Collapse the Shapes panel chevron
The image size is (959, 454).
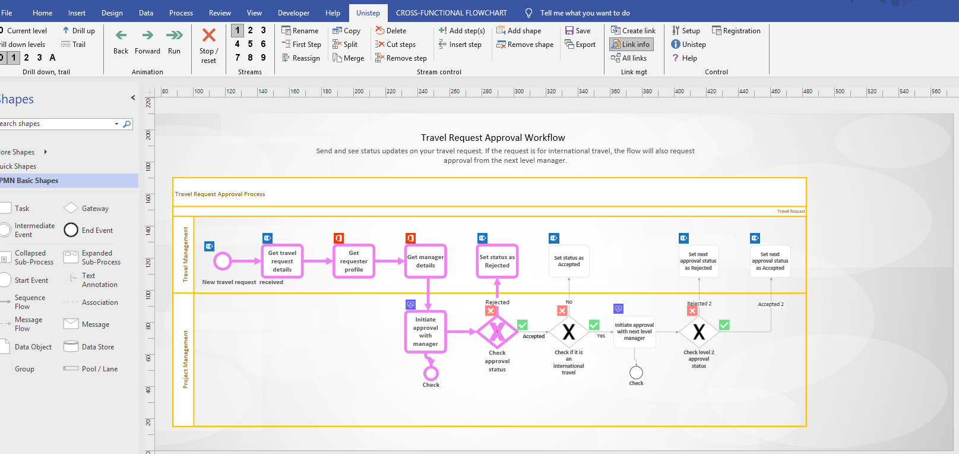tap(133, 98)
